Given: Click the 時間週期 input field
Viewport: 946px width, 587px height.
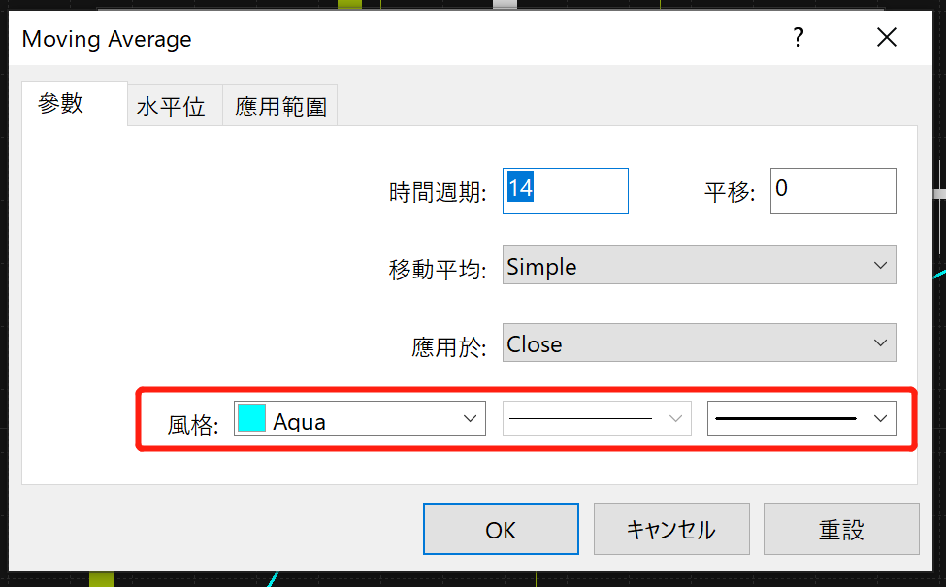Looking at the screenshot, I should pos(566,191).
